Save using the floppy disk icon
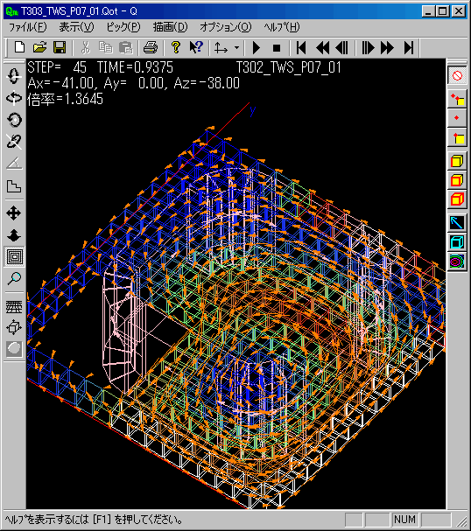Viewport: 471px width, 531px height. coord(60,48)
